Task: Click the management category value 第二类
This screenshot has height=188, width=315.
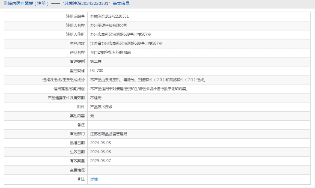Action: (96, 62)
